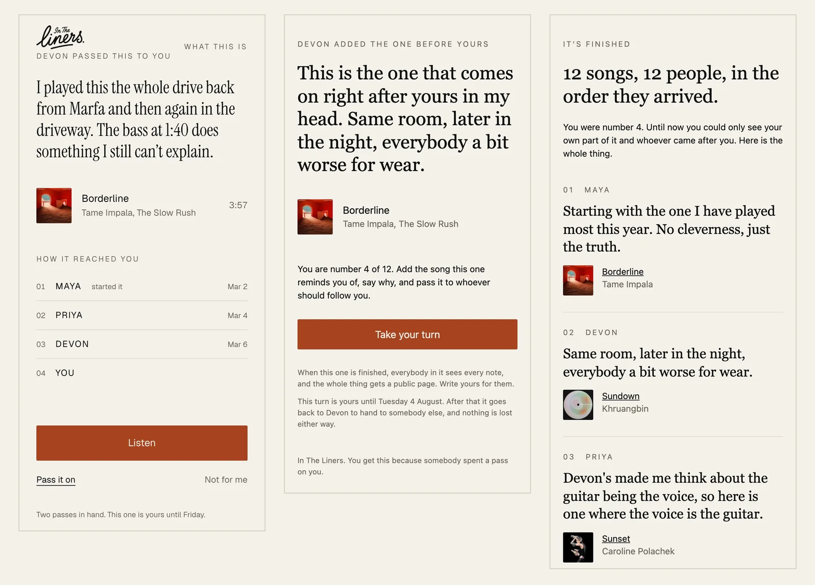Click the 03 PRIYA label in finished list
The width and height of the screenshot is (815, 585).
pos(588,457)
